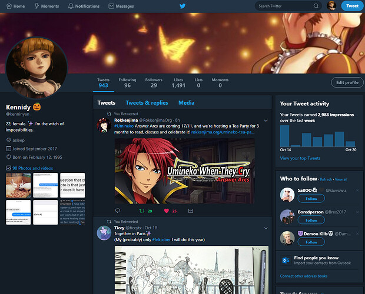
Task: Open Rokkenjima's avatar
Action: [x=104, y=125]
